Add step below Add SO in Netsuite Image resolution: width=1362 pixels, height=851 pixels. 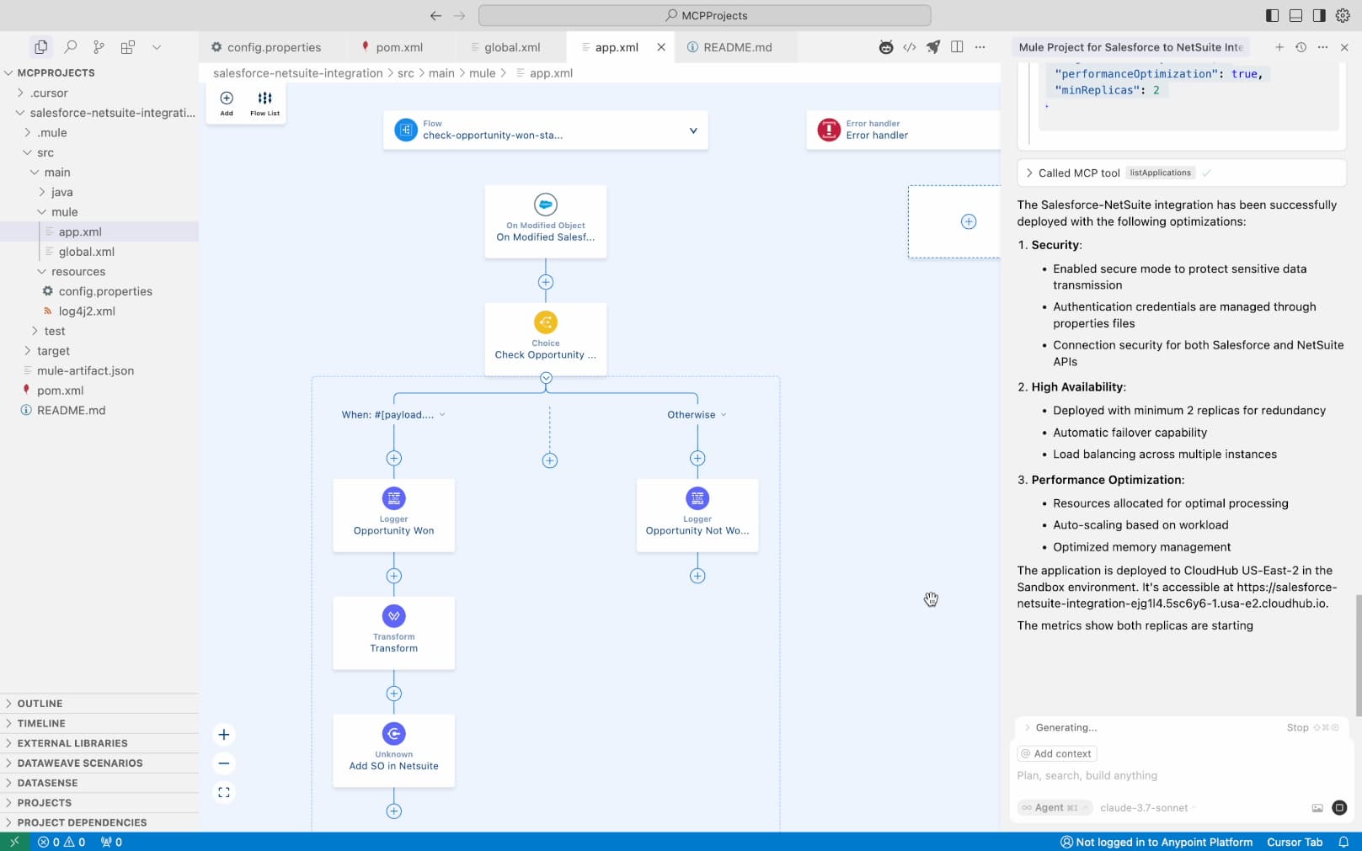(393, 811)
